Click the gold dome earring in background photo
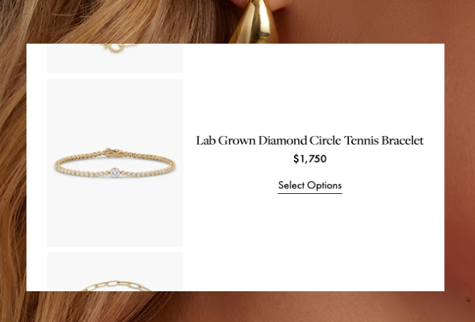The image size is (475, 322). point(257,21)
